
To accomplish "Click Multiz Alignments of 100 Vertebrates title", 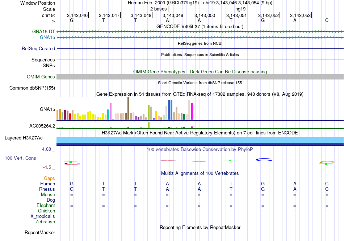I will pyautogui.click(x=200, y=173).
